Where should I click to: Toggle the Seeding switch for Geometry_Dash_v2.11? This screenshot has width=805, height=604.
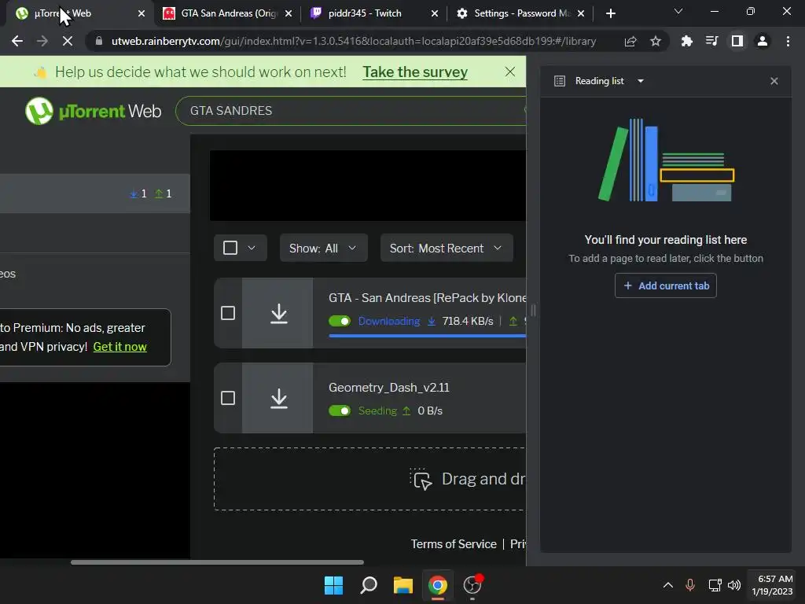pyautogui.click(x=340, y=411)
